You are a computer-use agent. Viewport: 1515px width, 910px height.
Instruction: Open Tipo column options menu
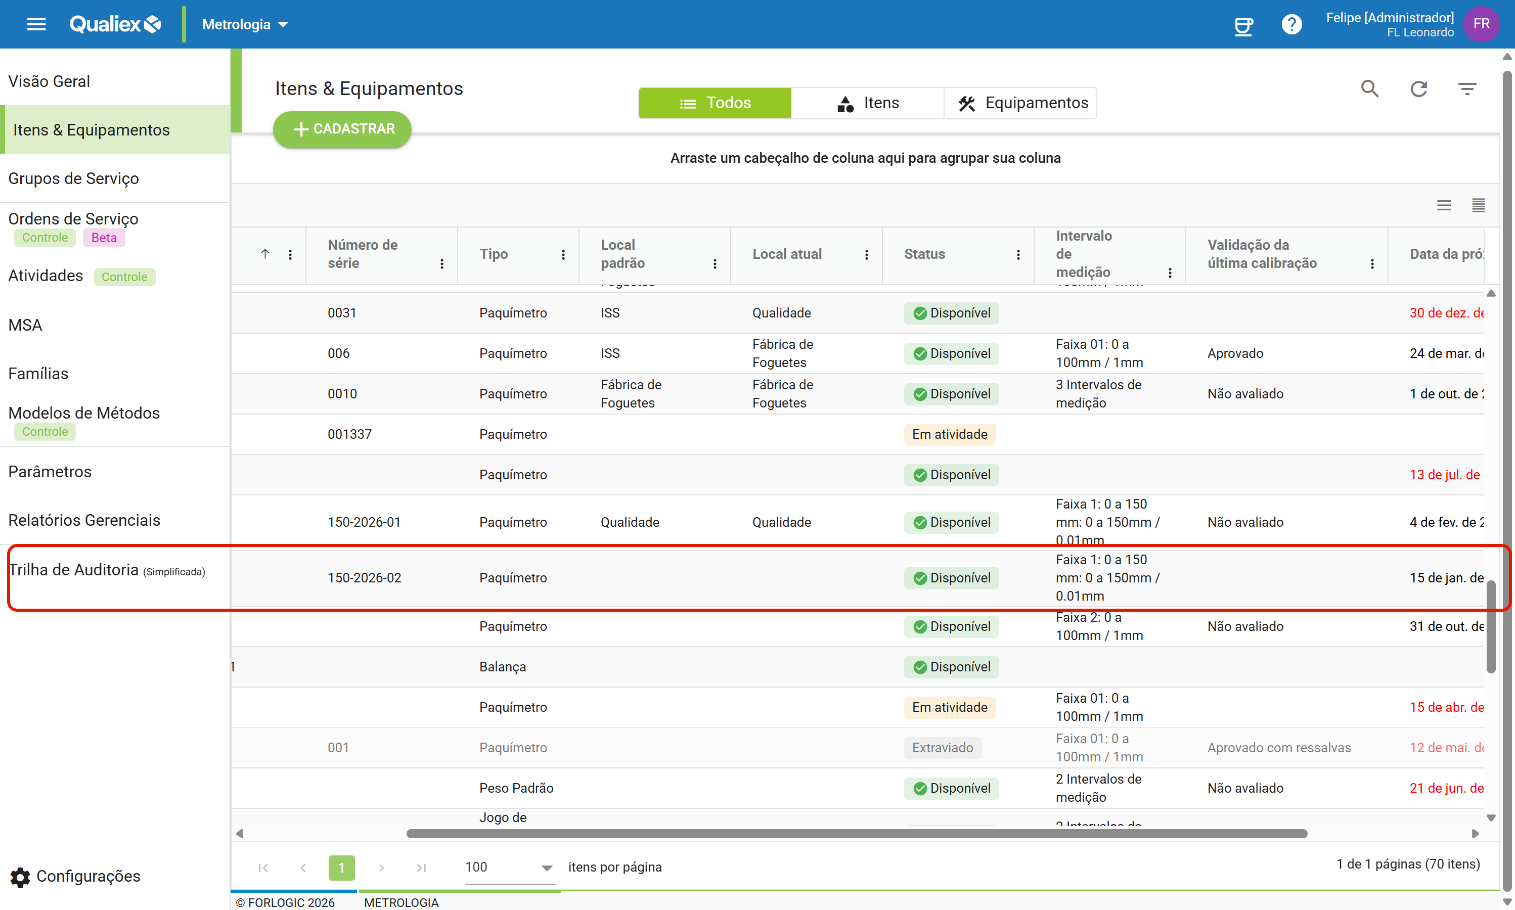(563, 254)
